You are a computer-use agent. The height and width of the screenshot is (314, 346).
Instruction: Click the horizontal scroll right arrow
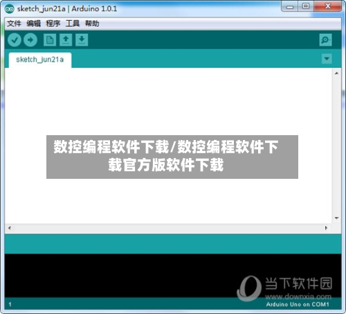[326, 228]
